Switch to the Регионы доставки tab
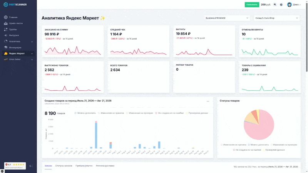The height and width of the screenshot is (173, 308). pos(105,166)
